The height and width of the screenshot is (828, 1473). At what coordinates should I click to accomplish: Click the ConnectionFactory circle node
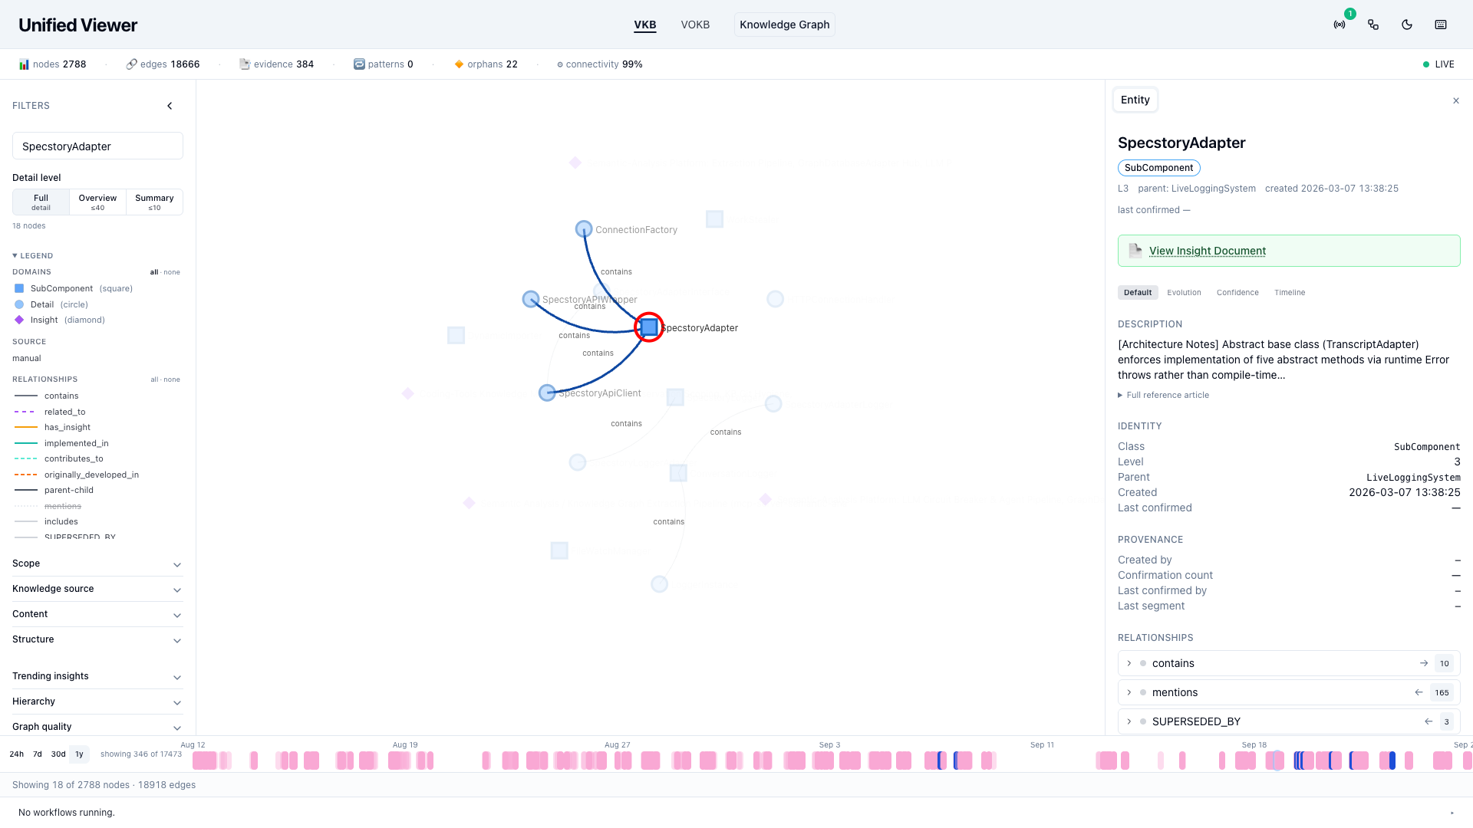[x=584, y=229]
